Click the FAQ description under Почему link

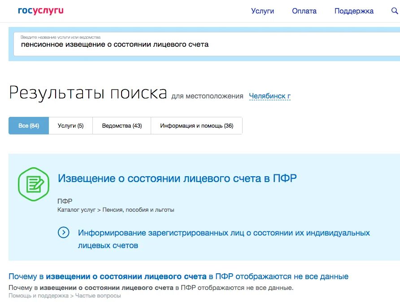tap(151, 288)
